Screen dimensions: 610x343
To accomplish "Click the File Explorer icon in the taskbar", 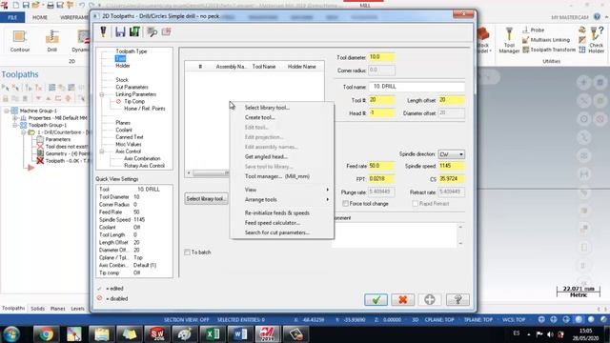I will [x=102, y=334].
